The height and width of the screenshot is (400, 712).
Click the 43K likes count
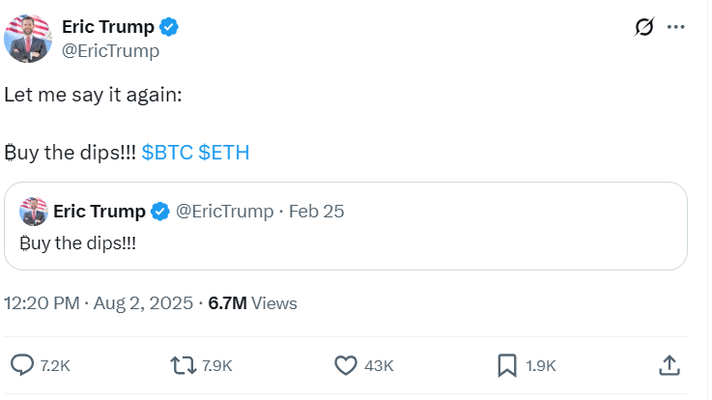click(381, 365)
